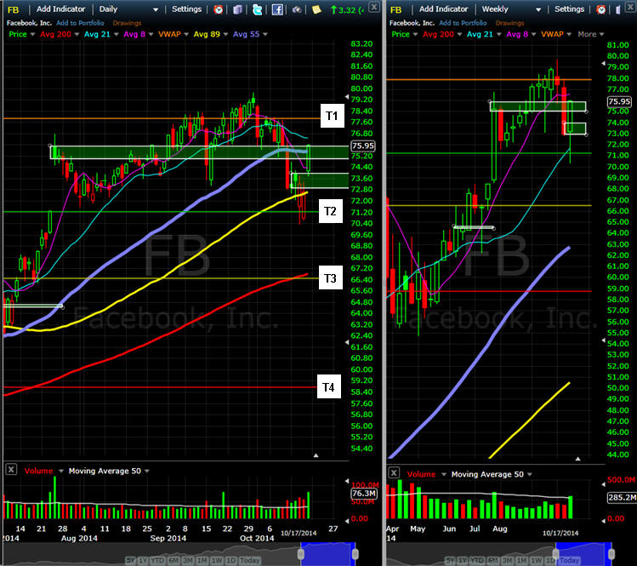The height and width of the screenshot is (566, 637).
Task: Grab the right range slider handle in Weekly chart
Action: click(x=611, y=554)
